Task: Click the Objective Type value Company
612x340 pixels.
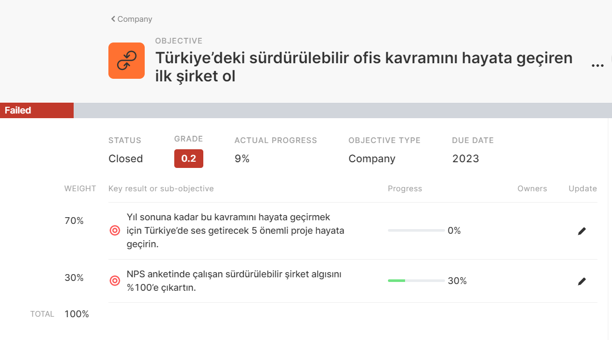Action: 371,159
